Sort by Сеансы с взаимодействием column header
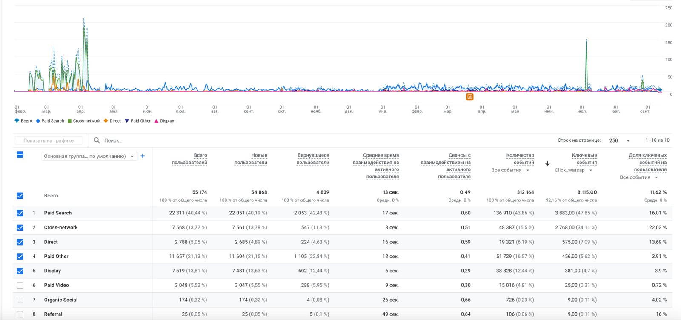The image size is (681, 320). click(446, 166)
